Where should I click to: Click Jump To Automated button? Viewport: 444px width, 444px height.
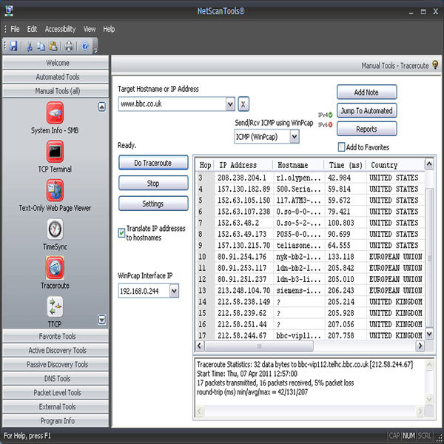point(366,110)
